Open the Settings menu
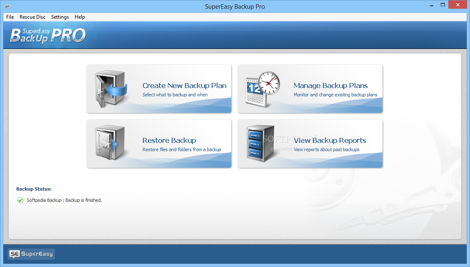Screen dimensions: 470x267 60,17
